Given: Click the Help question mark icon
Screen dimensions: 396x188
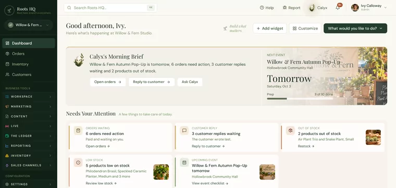Looking at the screenshot, I should click(x=262, y=8).
